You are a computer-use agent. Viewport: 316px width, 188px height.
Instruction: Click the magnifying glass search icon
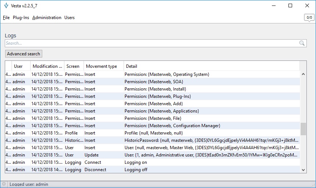tap(302, 43)
